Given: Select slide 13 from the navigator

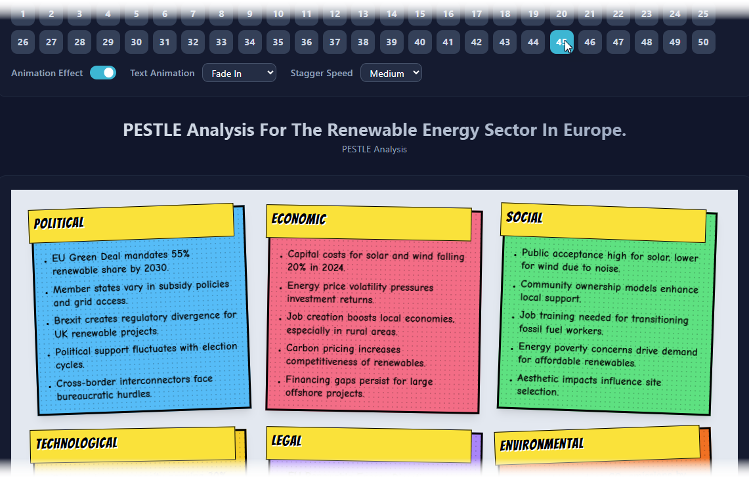Looking at the screenshot, I should tap(363, 12).
